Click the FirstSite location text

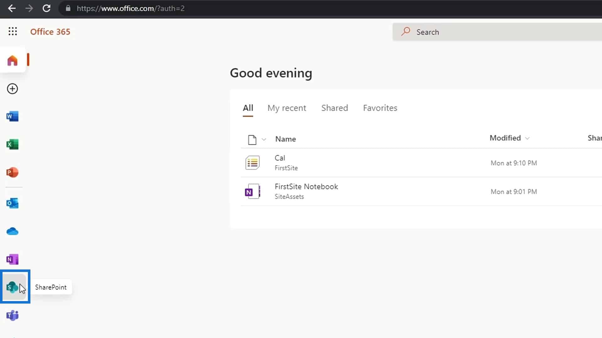[286, 168]
